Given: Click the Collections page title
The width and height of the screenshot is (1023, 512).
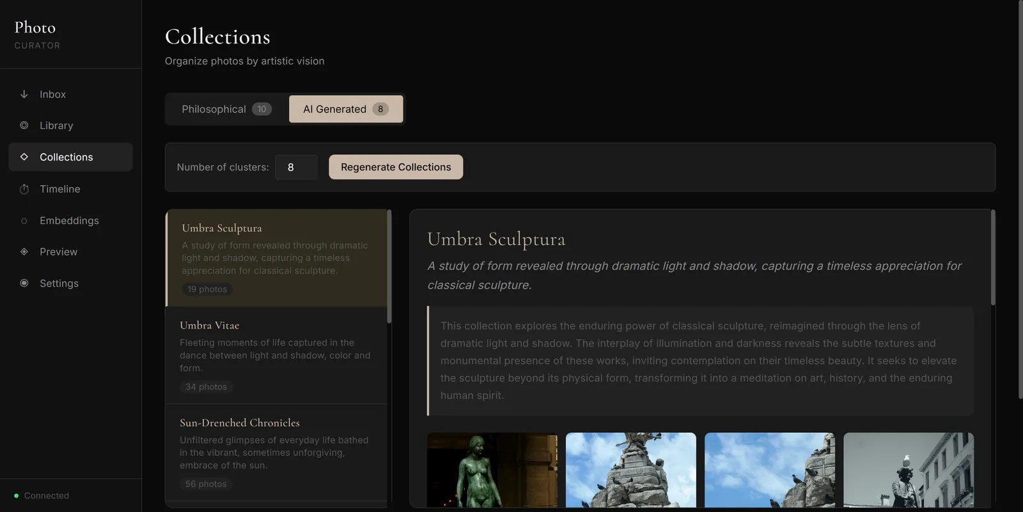Looking at the screenshot, I should pyautogui.click(x=217, y=36).
